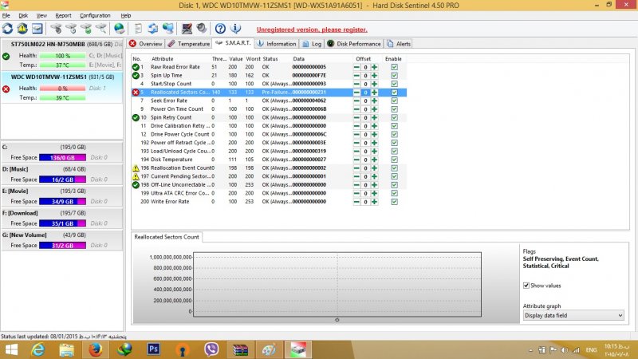The width and height of the screenshot is (638, 359).
Task: Switch to the Log tab
Action: 312,44
